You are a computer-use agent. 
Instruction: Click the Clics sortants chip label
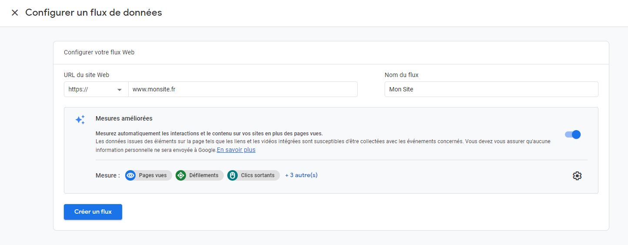pyautogui.click(x=258, y=175)
